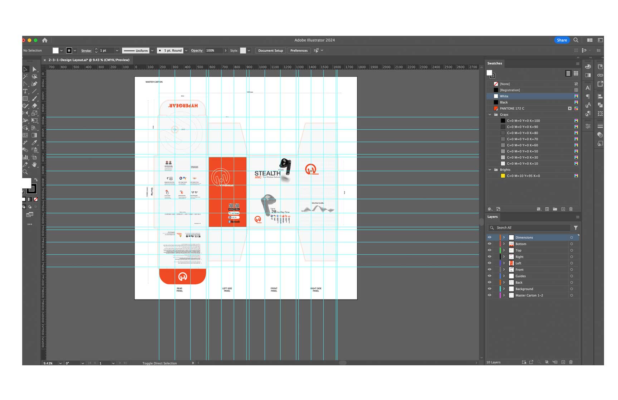Screen dimensions: 618x400
Task: Expand the Front layer contents
Action: click(504, 269)
